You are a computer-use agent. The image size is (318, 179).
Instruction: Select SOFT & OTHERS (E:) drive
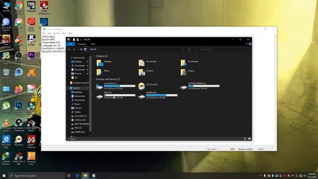pyautogui.click(x=200, y=86)
